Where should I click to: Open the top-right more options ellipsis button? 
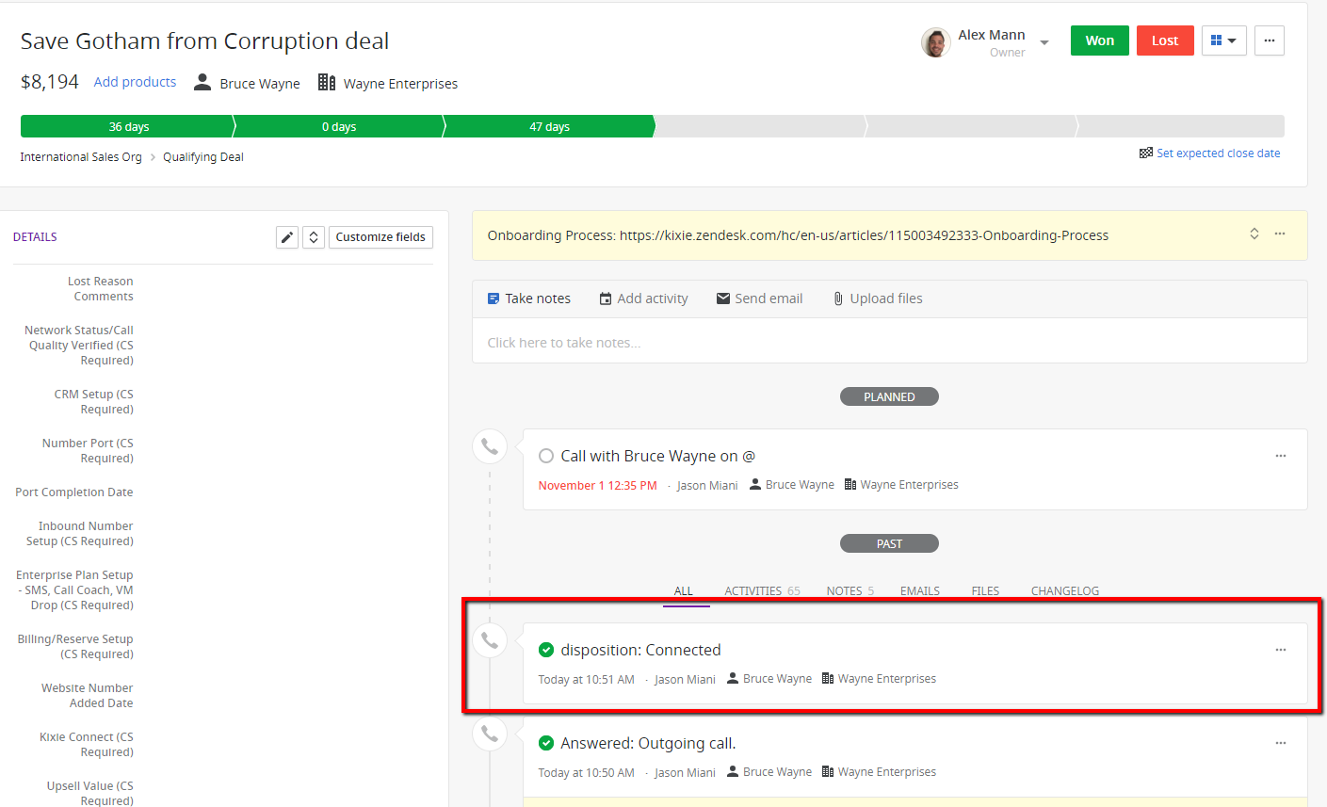pos(1269,40)
